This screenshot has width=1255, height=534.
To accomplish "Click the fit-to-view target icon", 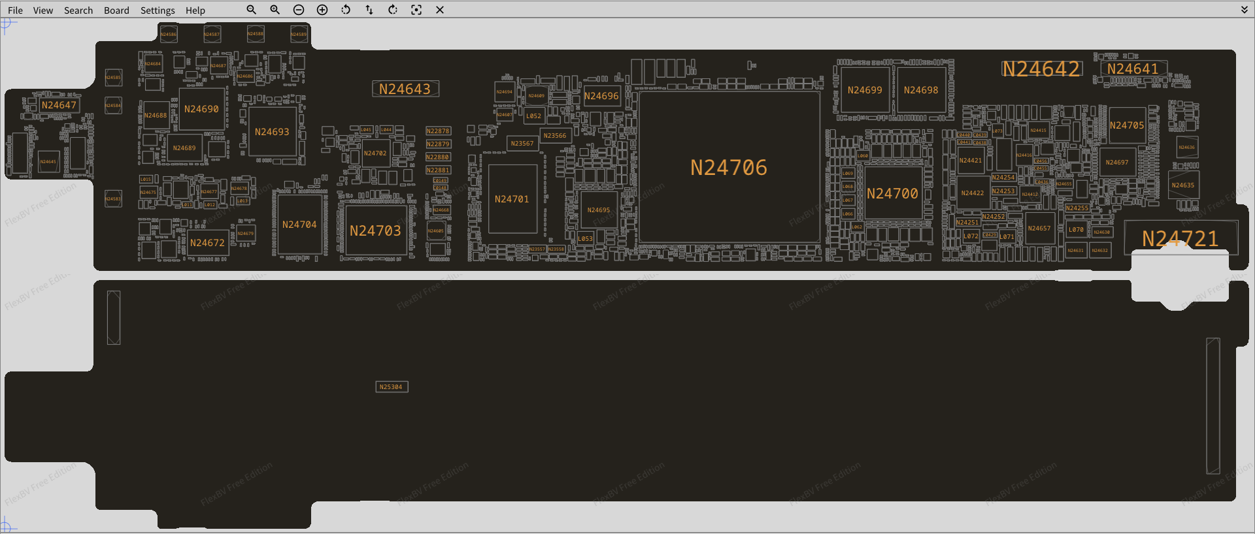I will coord(416,10).
